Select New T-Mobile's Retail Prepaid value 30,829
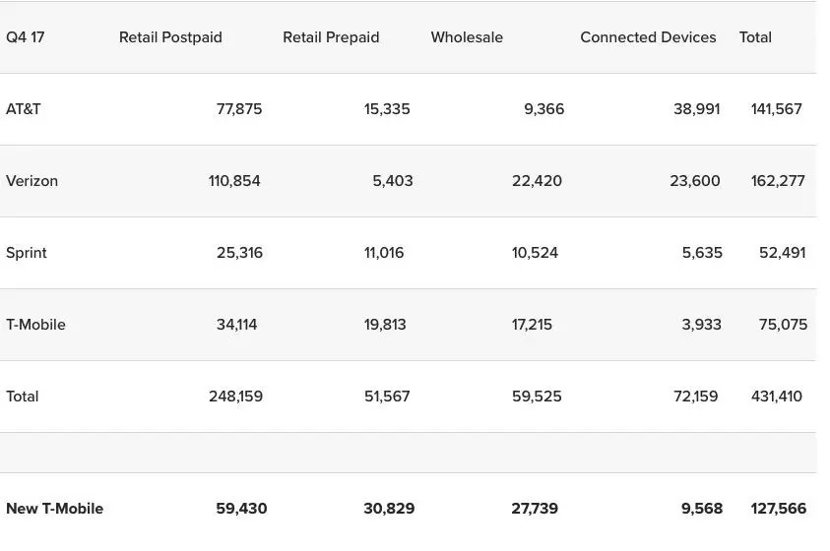 [389, 509]
